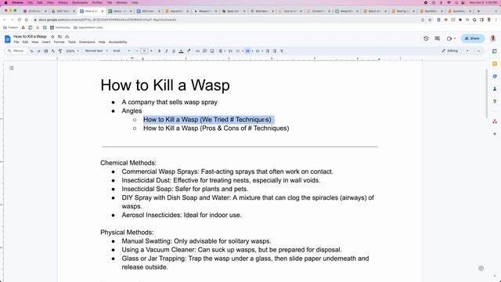
Task: Open the document outline icon
Action: point(12,68)
